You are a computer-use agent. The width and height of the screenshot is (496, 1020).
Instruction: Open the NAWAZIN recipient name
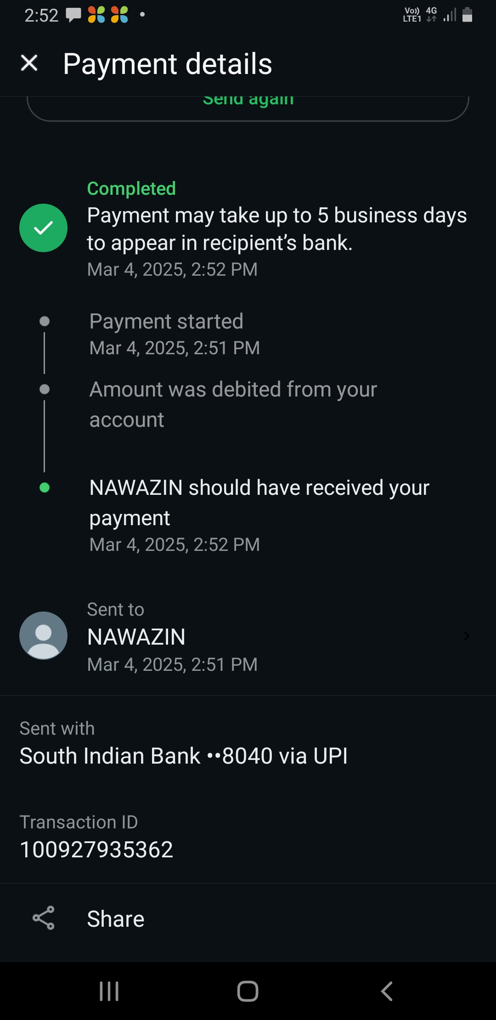point(136,637)
